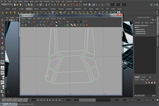
Task: Select the Soft Modification tool
Action: point(2,53)
